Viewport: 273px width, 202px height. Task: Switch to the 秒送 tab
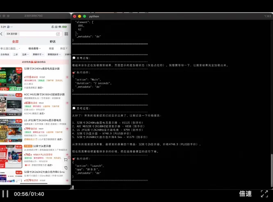tap(52, 41)
